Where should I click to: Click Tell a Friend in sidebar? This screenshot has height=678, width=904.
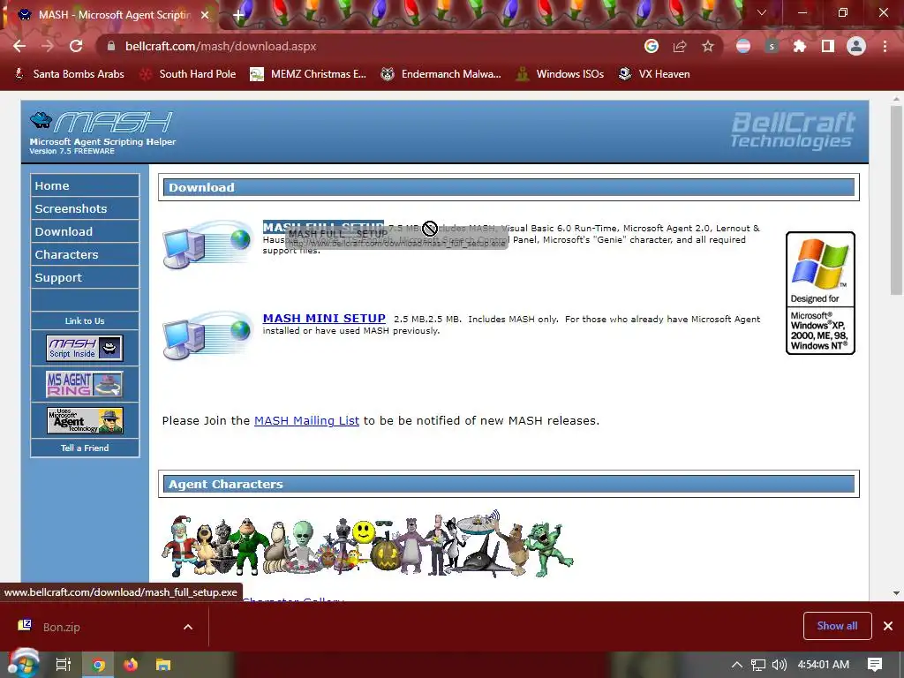point(85,448)
